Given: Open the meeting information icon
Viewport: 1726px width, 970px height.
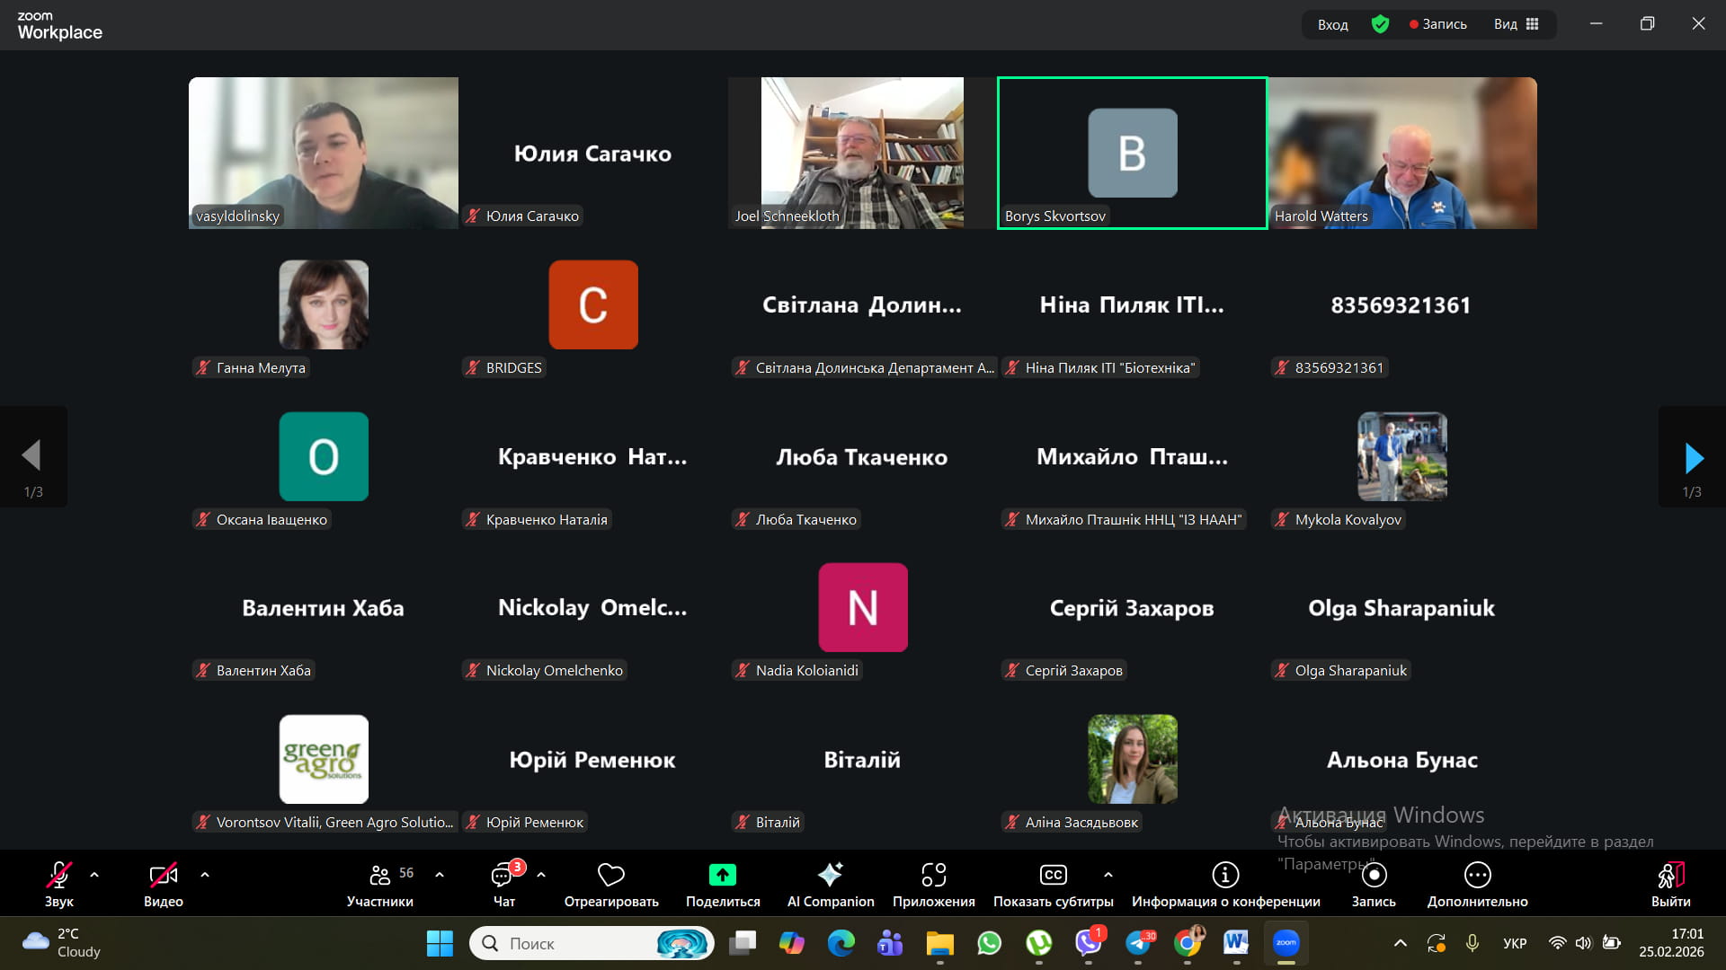Looking at the screenshot, I should 1225,876.
